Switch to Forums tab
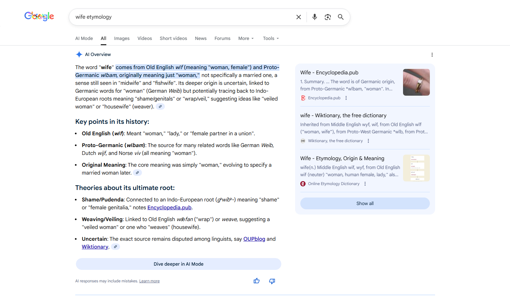Image resolution: width=510 pixels, height=301 pixels. tap(222, 38)
